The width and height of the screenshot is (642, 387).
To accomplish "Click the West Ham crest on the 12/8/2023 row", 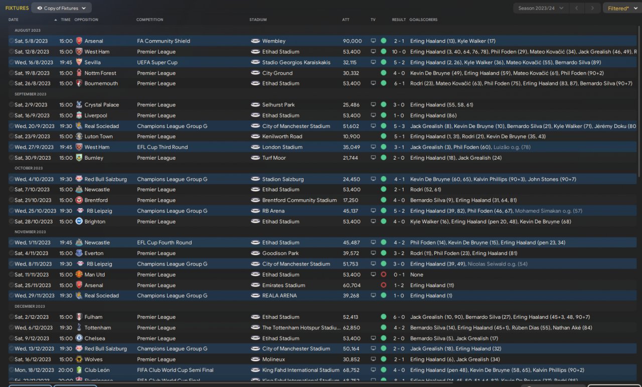I will tap(79, 52).
